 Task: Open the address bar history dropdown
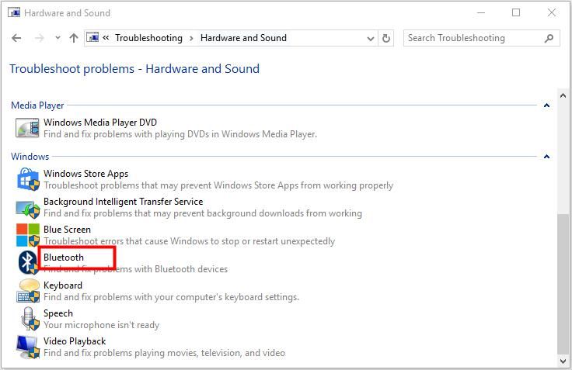pos(369,38)
